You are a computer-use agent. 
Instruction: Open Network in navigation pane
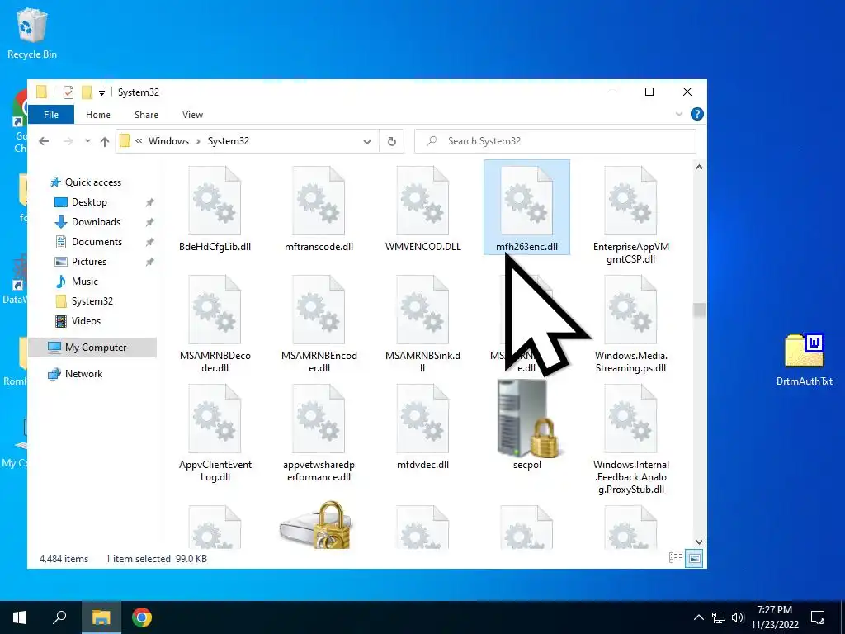[83, 374]
